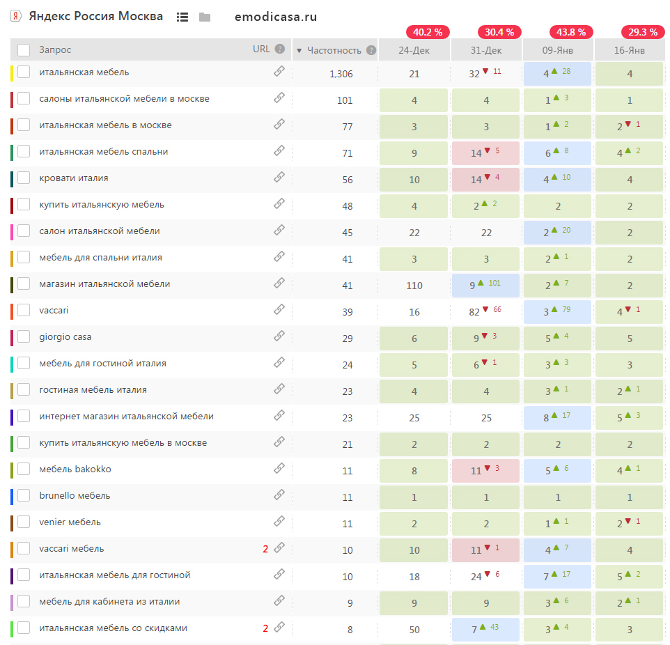Screen dimensions: 670x645
Task: Click the 29.3 % visibility badge
Action: pyautogui.click(x=643, y=32)
